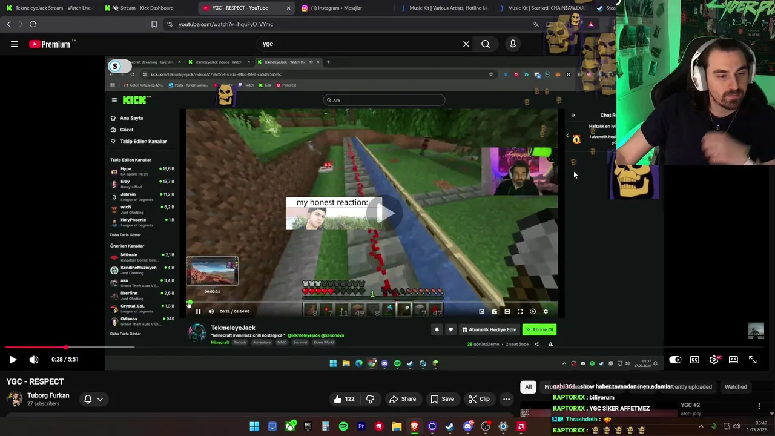The width and height of the screenshot is (775, 436).
Task: Run search with the magnifier button
Action: [x=486, y=44]
